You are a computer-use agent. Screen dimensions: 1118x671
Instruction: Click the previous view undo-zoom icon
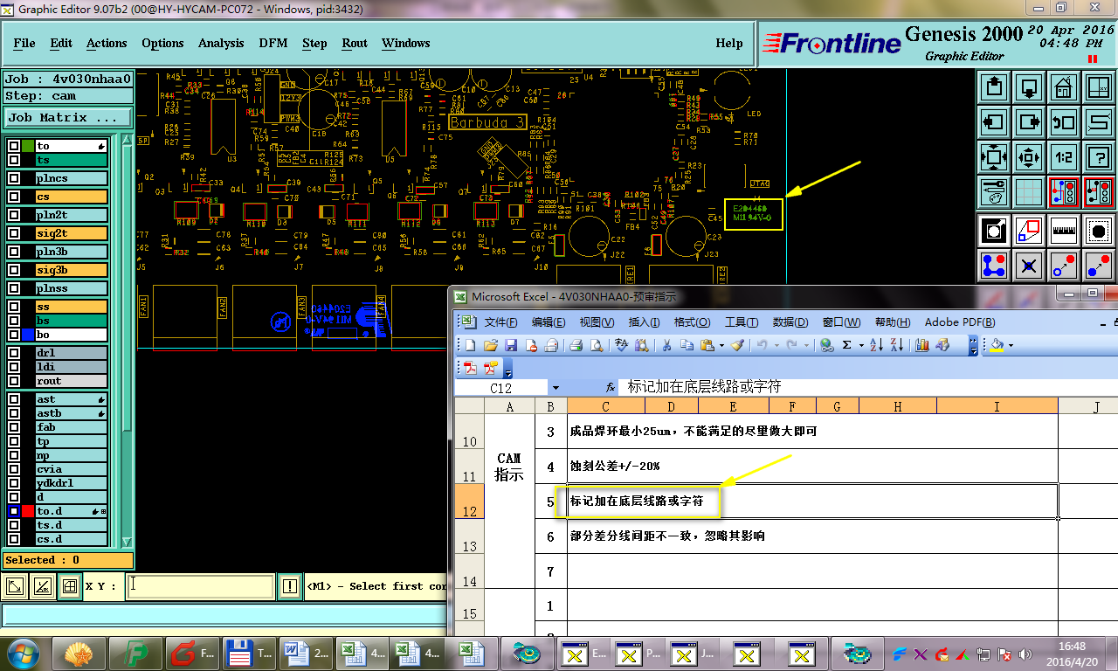[1063, 122]
